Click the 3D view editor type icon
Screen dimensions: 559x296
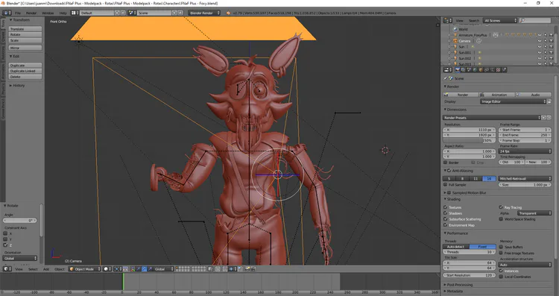[x=7, y=269]
